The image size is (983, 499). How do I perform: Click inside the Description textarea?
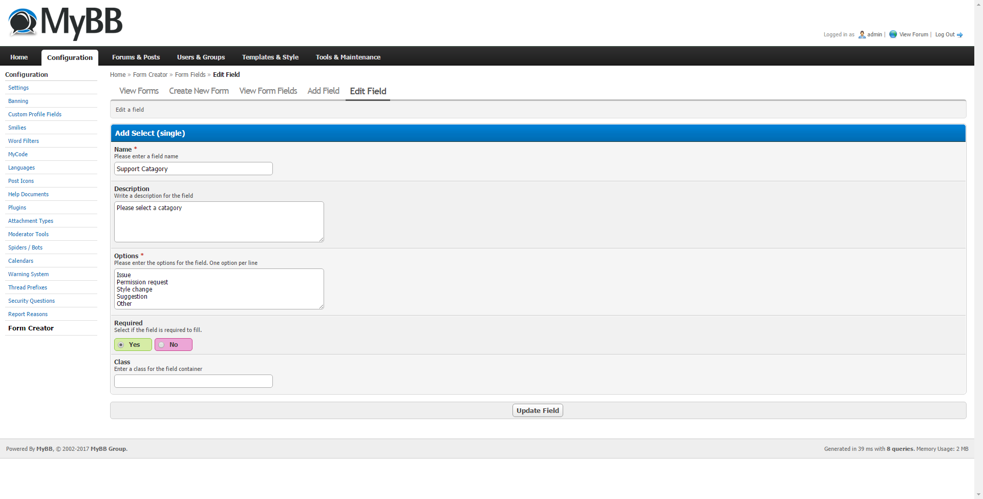pos(219,222)
